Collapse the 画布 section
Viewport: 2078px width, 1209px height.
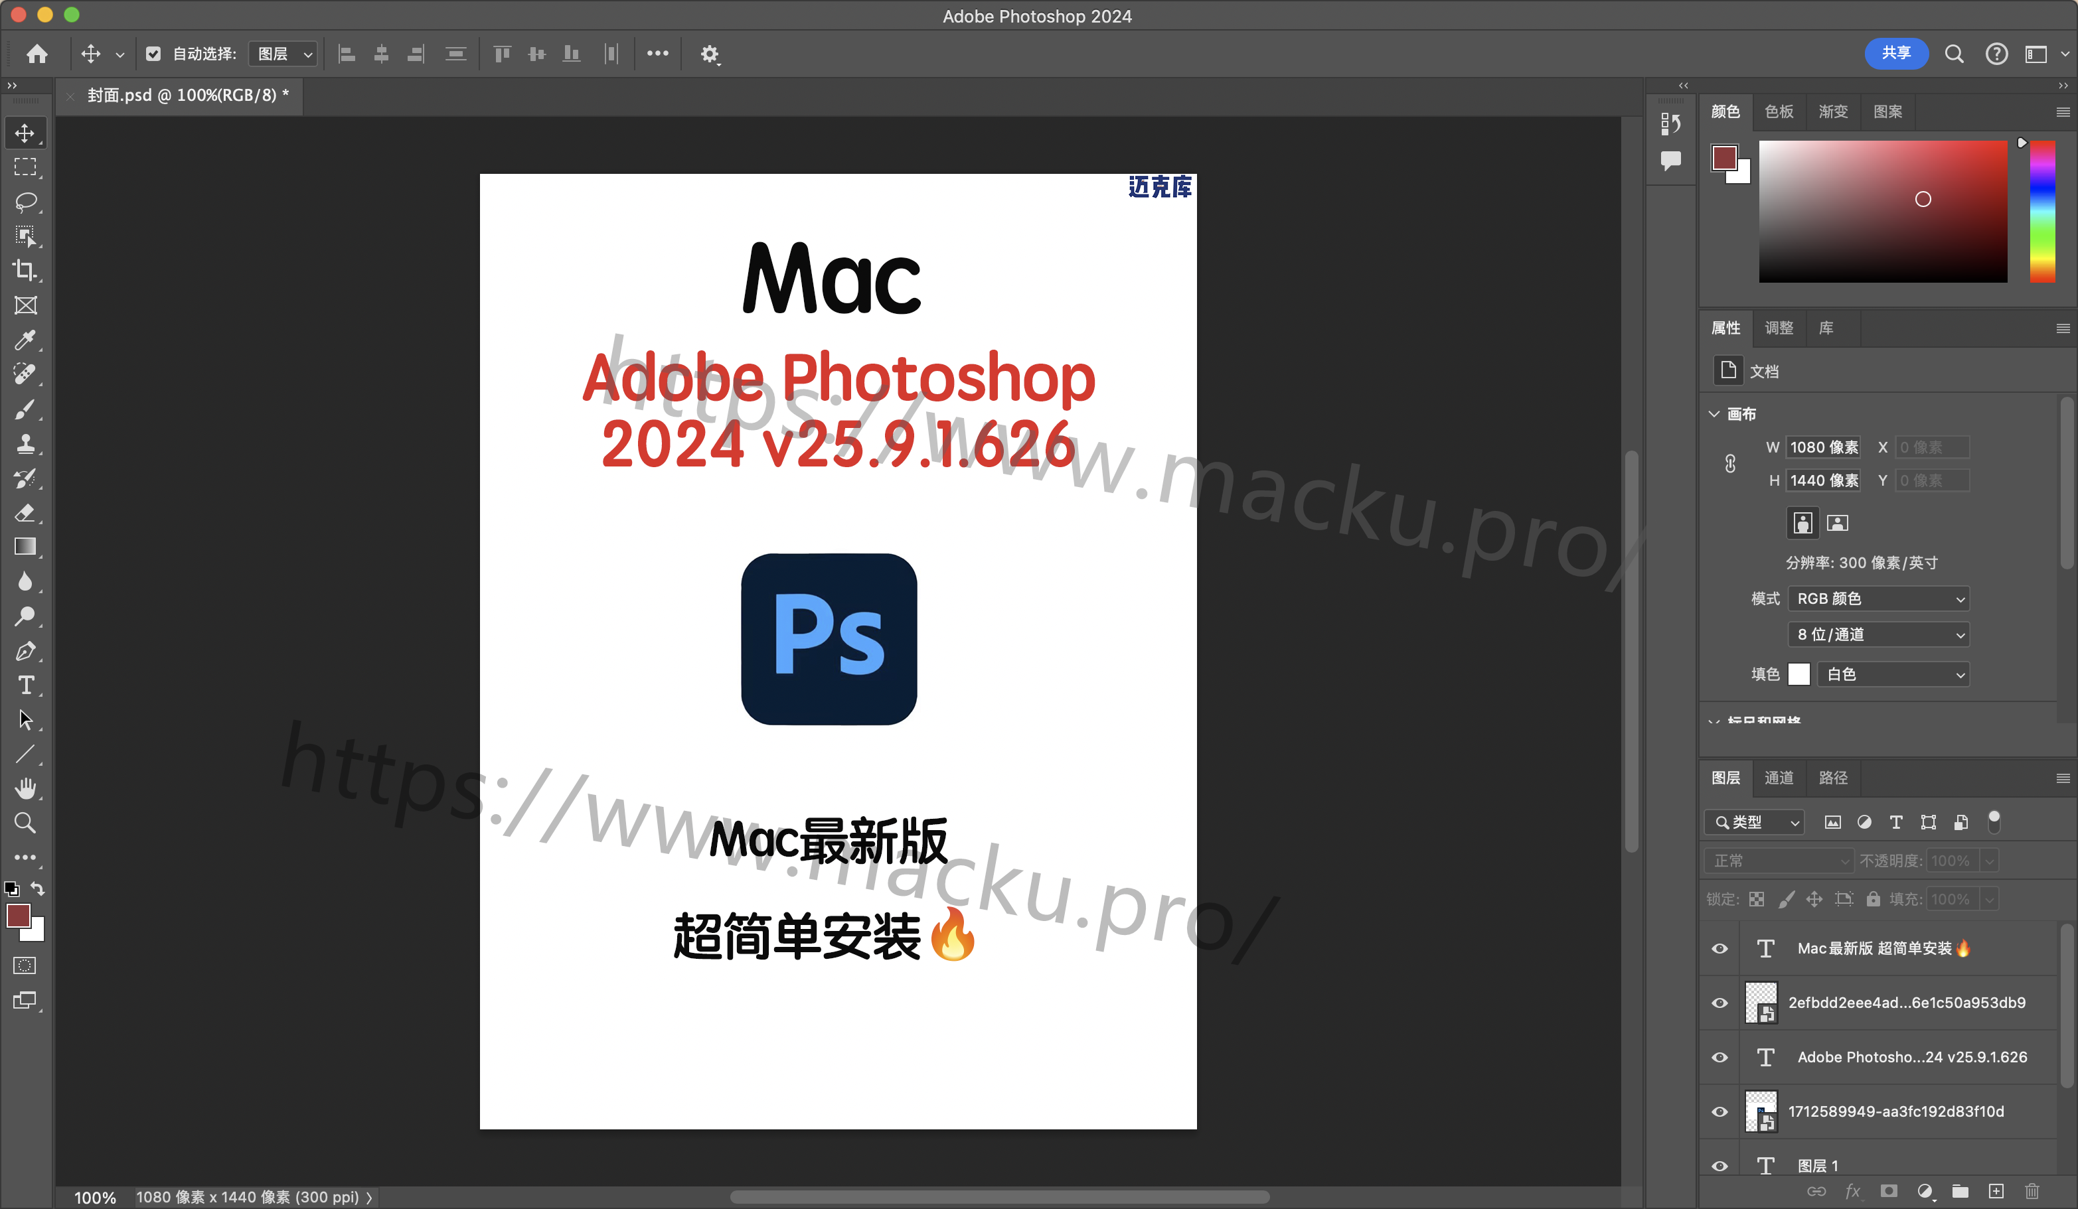click(x=1714, y=413)
